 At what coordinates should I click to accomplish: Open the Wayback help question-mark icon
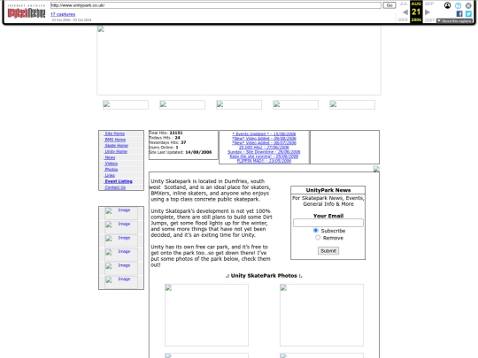(x=458, y=5)
